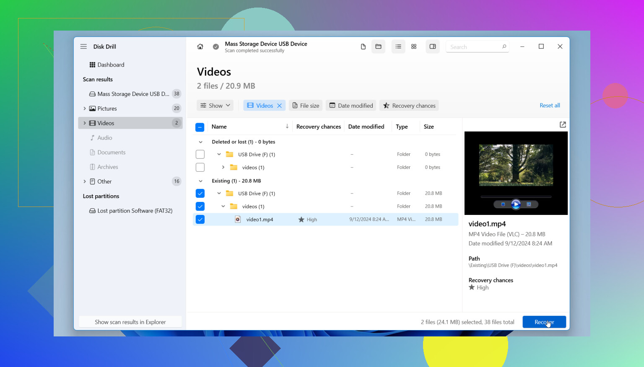Click the Lost partition drive icon
Screen dimensions: 644x367
92,211
